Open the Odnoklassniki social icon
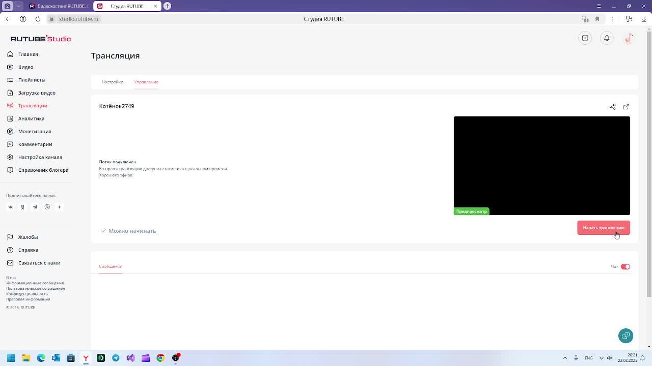The width and height of the screenshot is (652, 366). (x=22, y=207)
